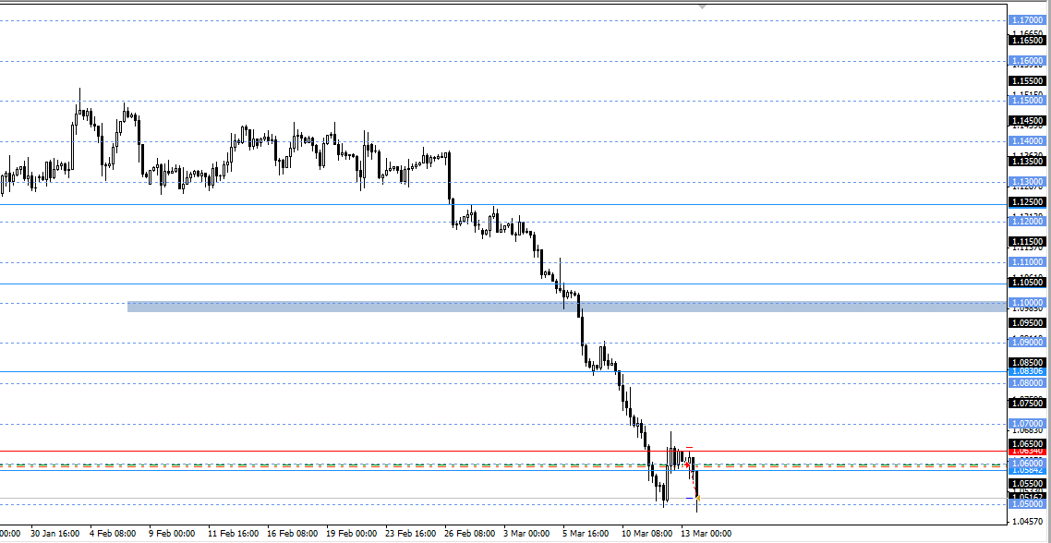This screenshot has height=543, width=1051.
Task: Click the blue 1.08306 price label
Action: [x=1028, y=371]
